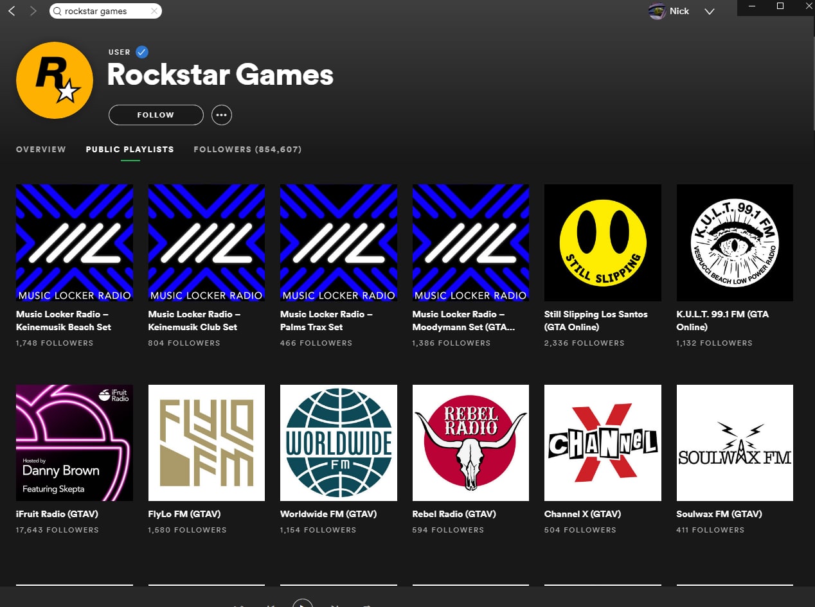Click Nick's profile avatar picture
815x607 pixels.
coord(657,11)
